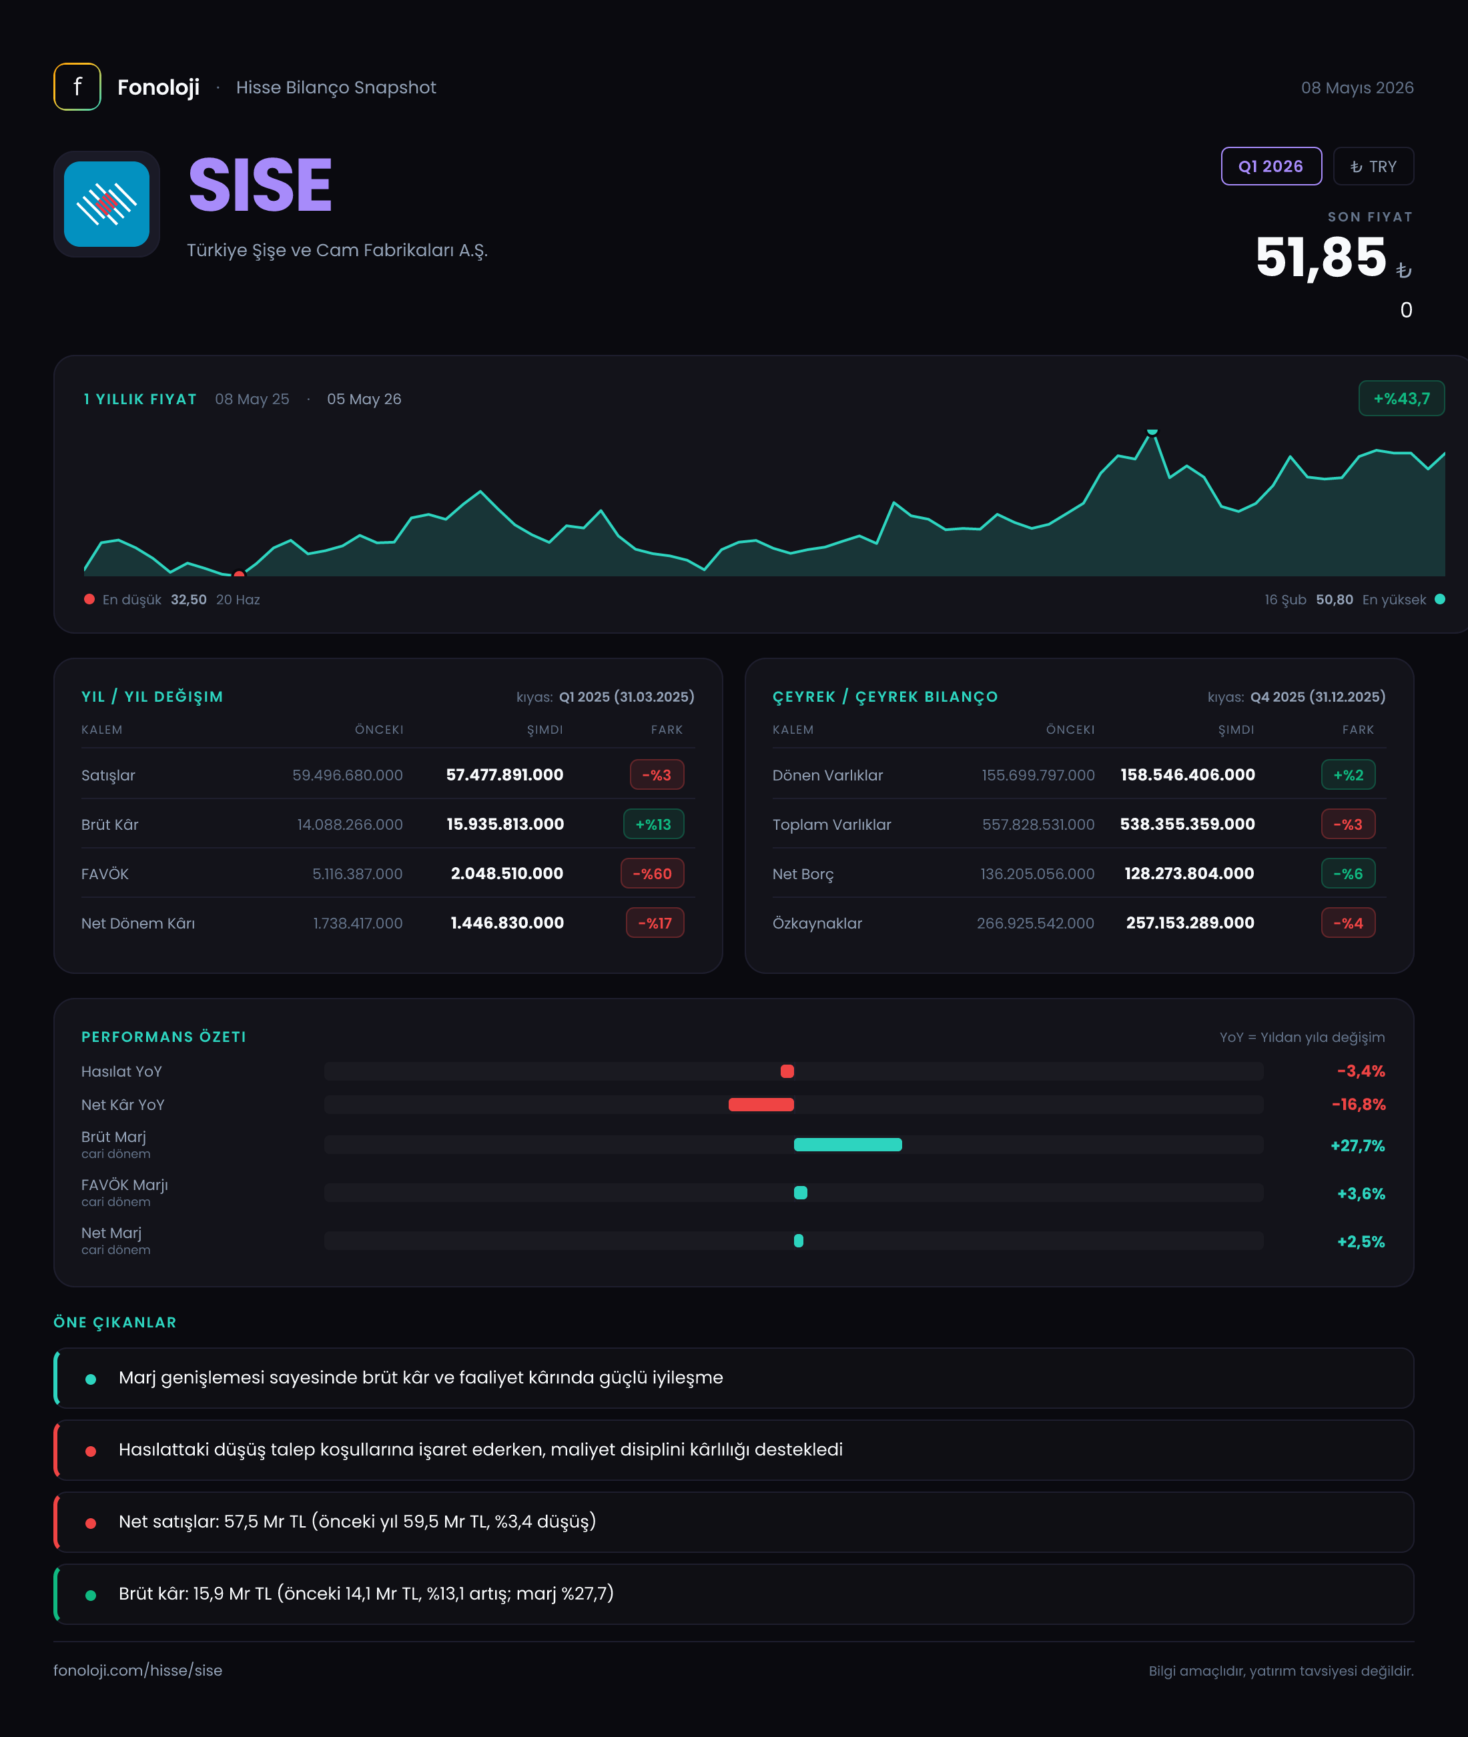Click the Türkiye Şişe ve Cam company name

[x=337, y=250]
